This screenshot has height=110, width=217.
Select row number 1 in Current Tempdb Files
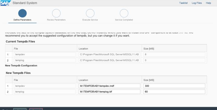pyautogui.click(x=8, y=55)
